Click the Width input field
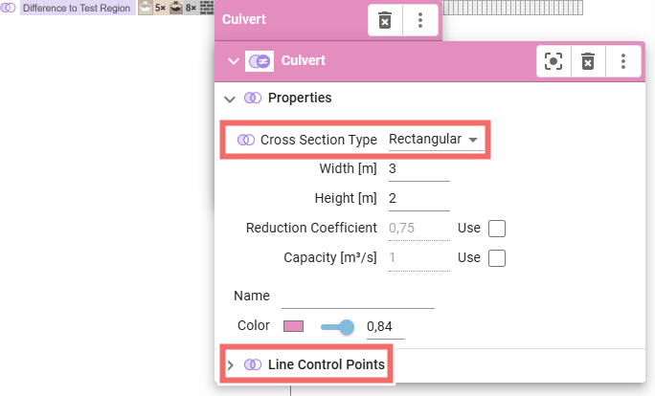Screen dimensions: 655x396 click(x=418, y=169)
